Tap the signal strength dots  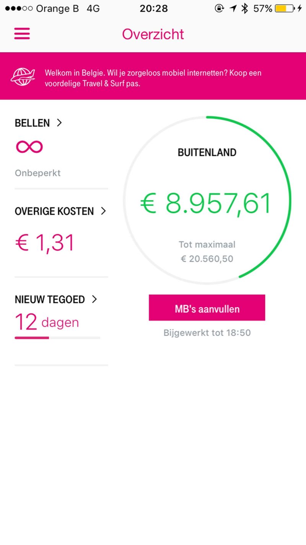[x=19, y=8]
